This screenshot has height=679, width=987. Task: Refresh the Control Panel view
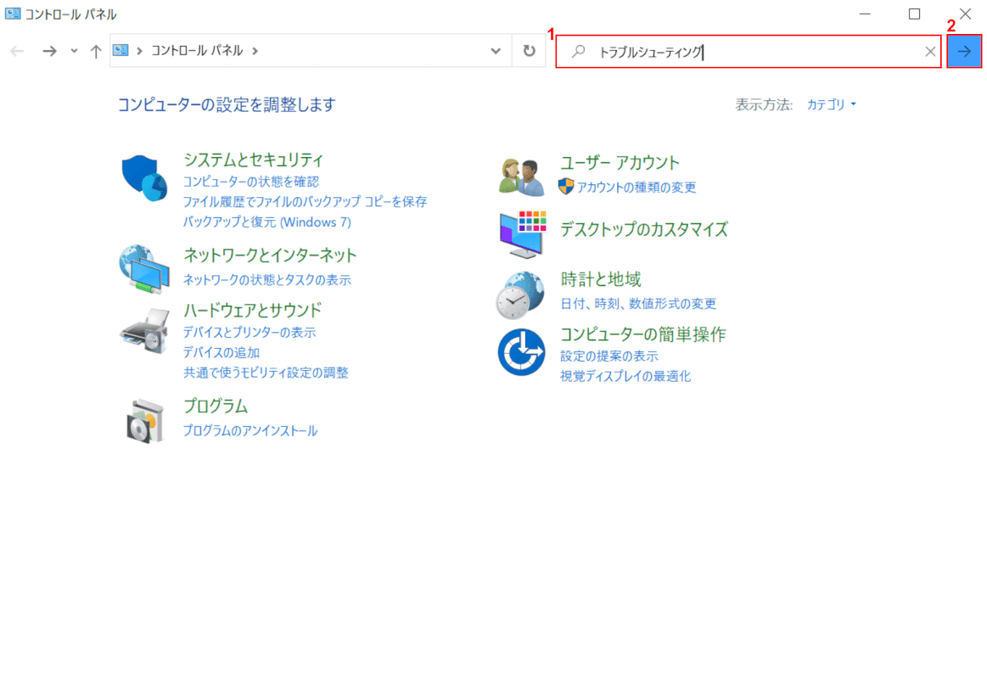pyautogui.click(x=530, y=50)
